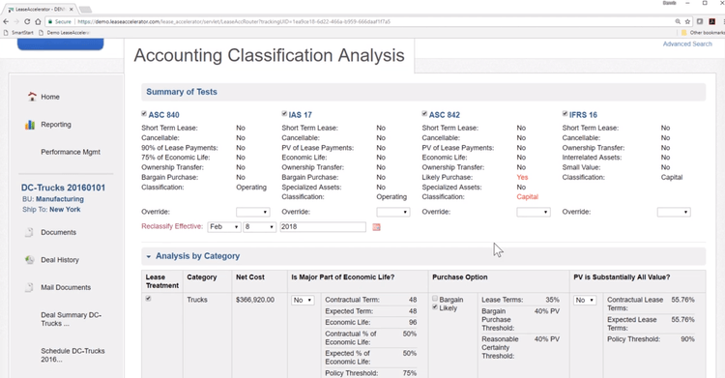Click the browser forward arrow
This screenshot has width=725, height=378.
point(16,21)
